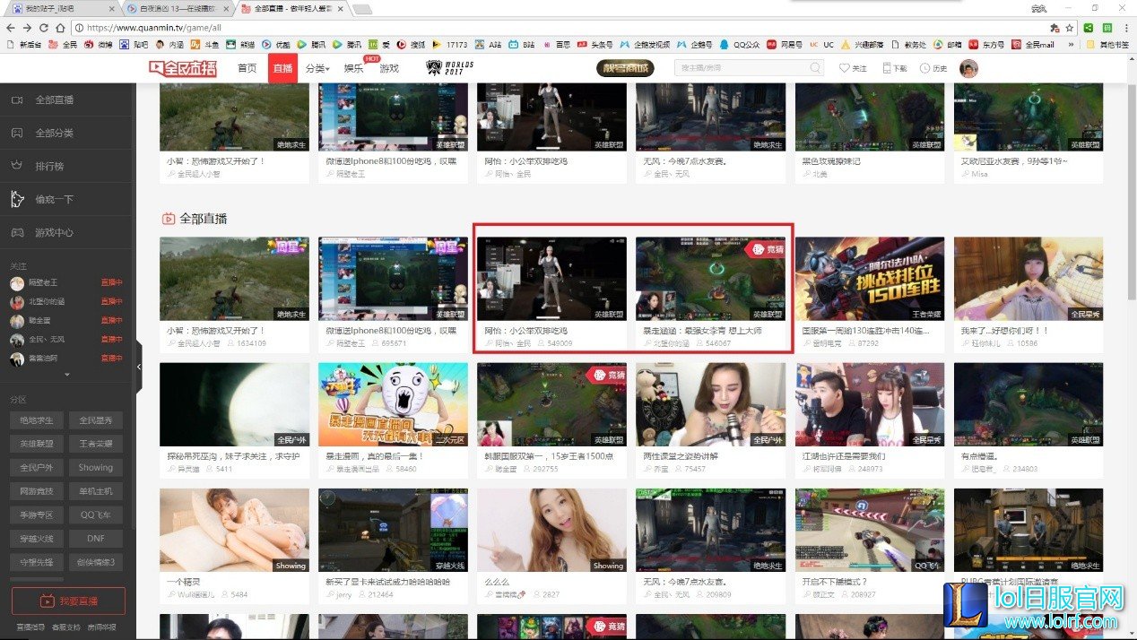Open the 房间举报 footer link

(100, 627)
